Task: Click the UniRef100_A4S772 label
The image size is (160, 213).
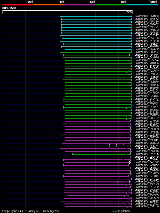Action: (146, 162)
